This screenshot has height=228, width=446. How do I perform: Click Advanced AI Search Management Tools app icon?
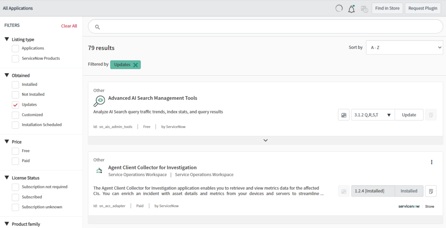99,101
